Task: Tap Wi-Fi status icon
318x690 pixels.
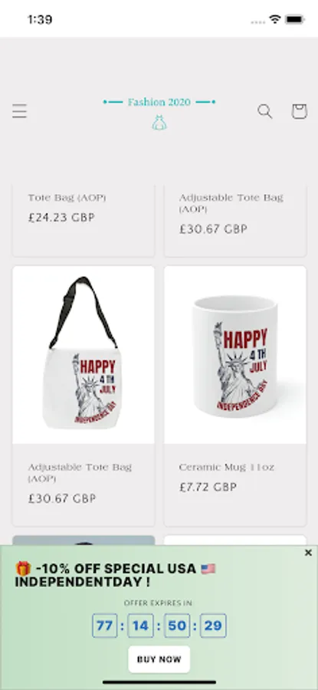Action: click(x=275, y=19)
